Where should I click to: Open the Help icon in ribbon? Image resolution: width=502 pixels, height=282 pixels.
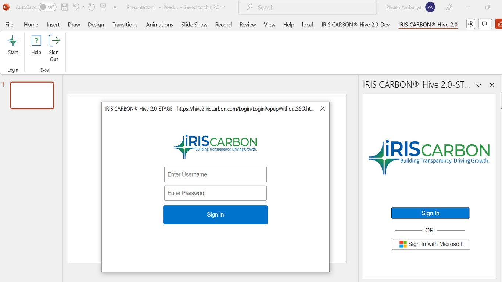click(x=36, y=45)
